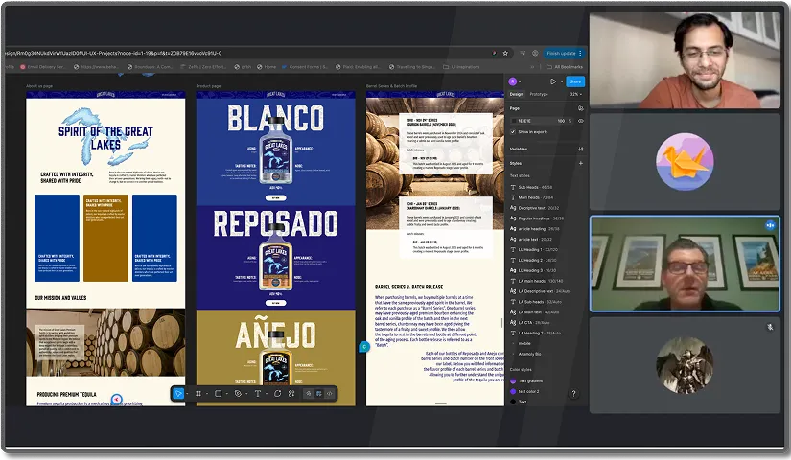This screenshot has height=460, width=791.
Task: Toggle Dev Mode code icon in toolbar
Action: point(330,394)
